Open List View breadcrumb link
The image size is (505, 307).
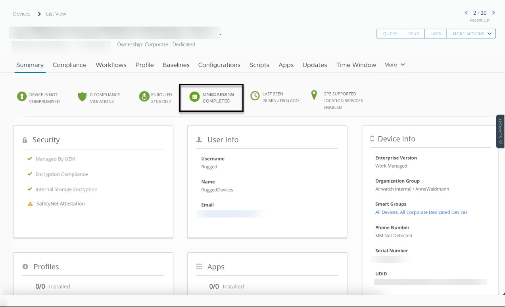(56, 14)
